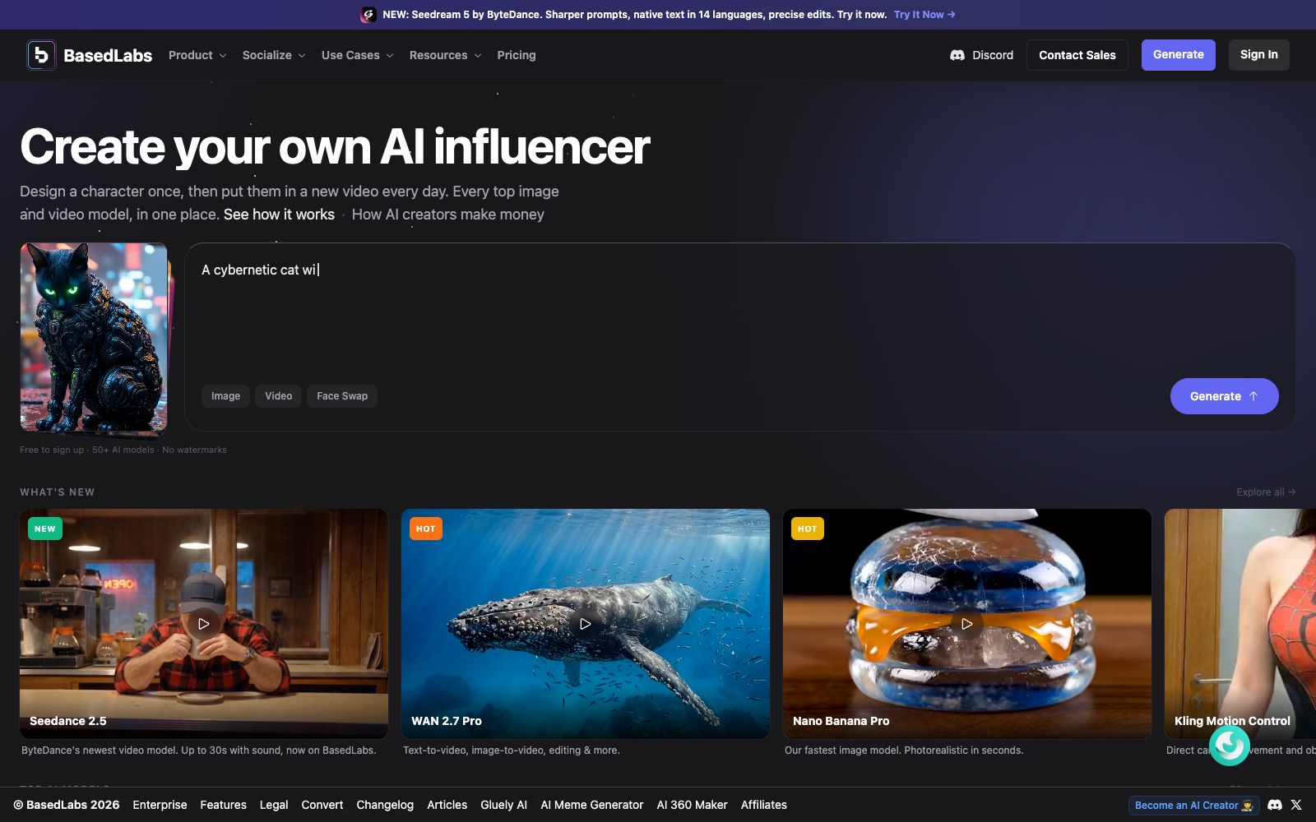Click the header Generate button
This screenshot has width=1316, height=822.
coord(1178,55)
